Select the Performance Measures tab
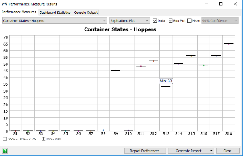 pos(19,12)
